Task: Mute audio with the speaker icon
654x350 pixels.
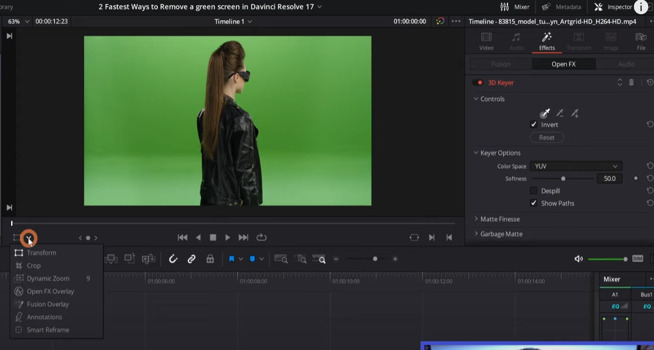Action: point(579,259)
